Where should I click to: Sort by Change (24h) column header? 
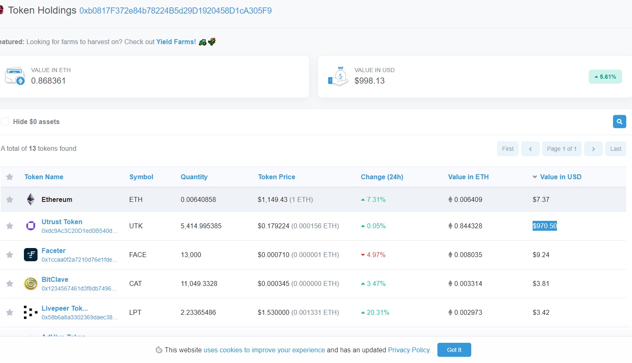click(382, 177)
